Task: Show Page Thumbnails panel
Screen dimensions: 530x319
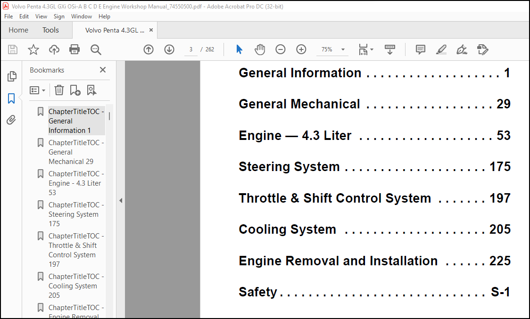Action: (12, 76)
